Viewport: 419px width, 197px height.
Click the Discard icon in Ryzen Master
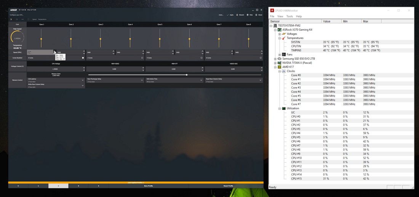(x=237, y=15)
